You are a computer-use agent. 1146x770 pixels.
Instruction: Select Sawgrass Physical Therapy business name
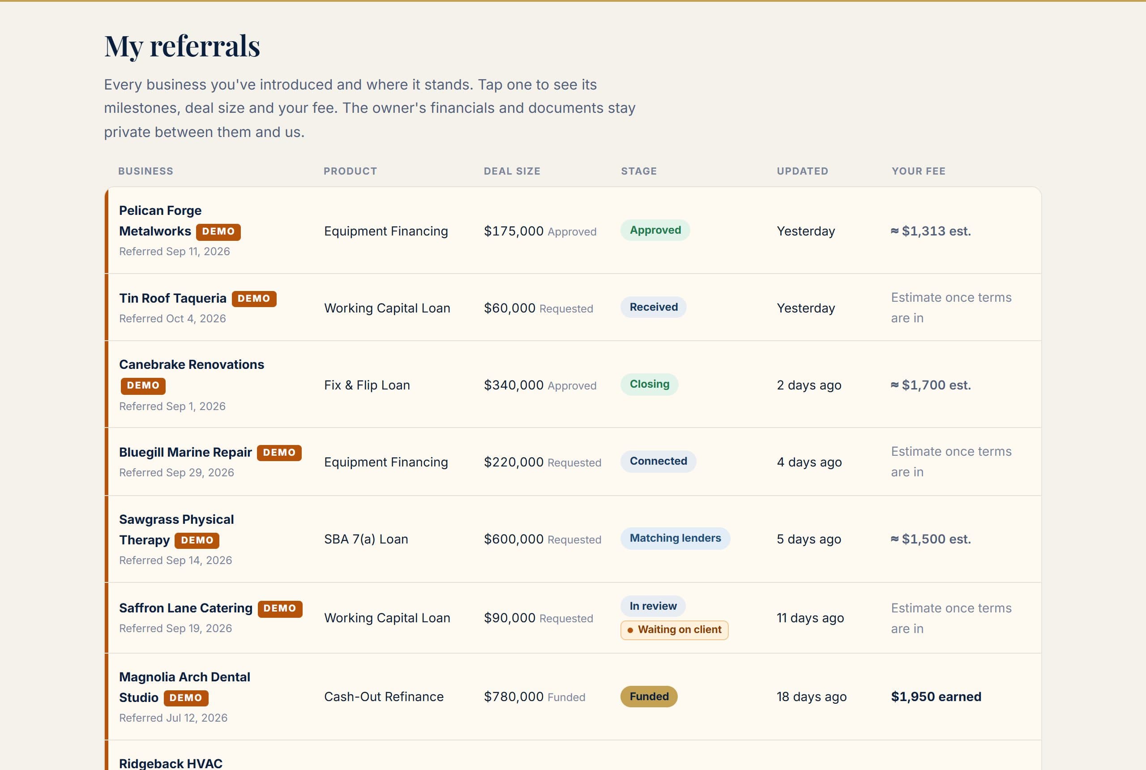tap(176, 529)
